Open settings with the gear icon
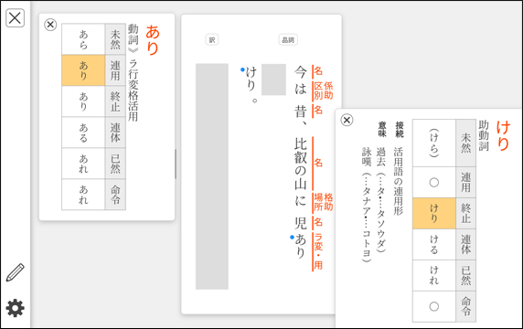This screenshot has width=523, height=329. pyautogui.click(x=15, y=308)
